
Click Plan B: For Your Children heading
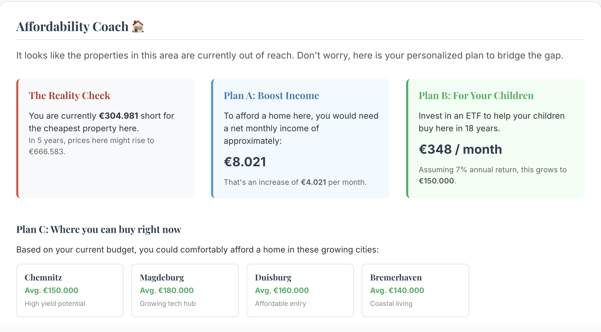coord(476,96)
